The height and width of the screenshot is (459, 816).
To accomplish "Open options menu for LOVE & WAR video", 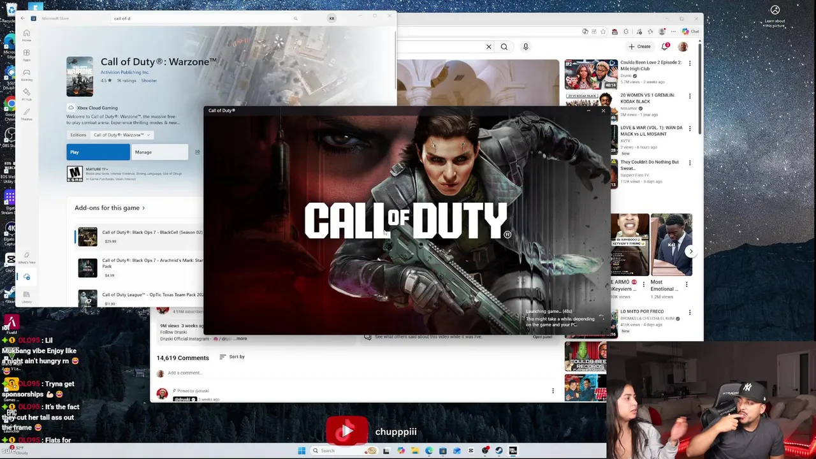I will tap(689, 129).
